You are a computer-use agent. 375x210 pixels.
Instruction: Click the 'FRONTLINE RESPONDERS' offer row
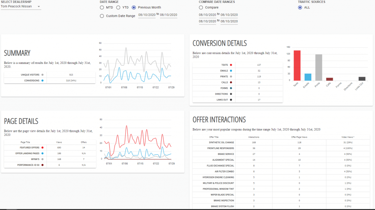coord(281,148)
